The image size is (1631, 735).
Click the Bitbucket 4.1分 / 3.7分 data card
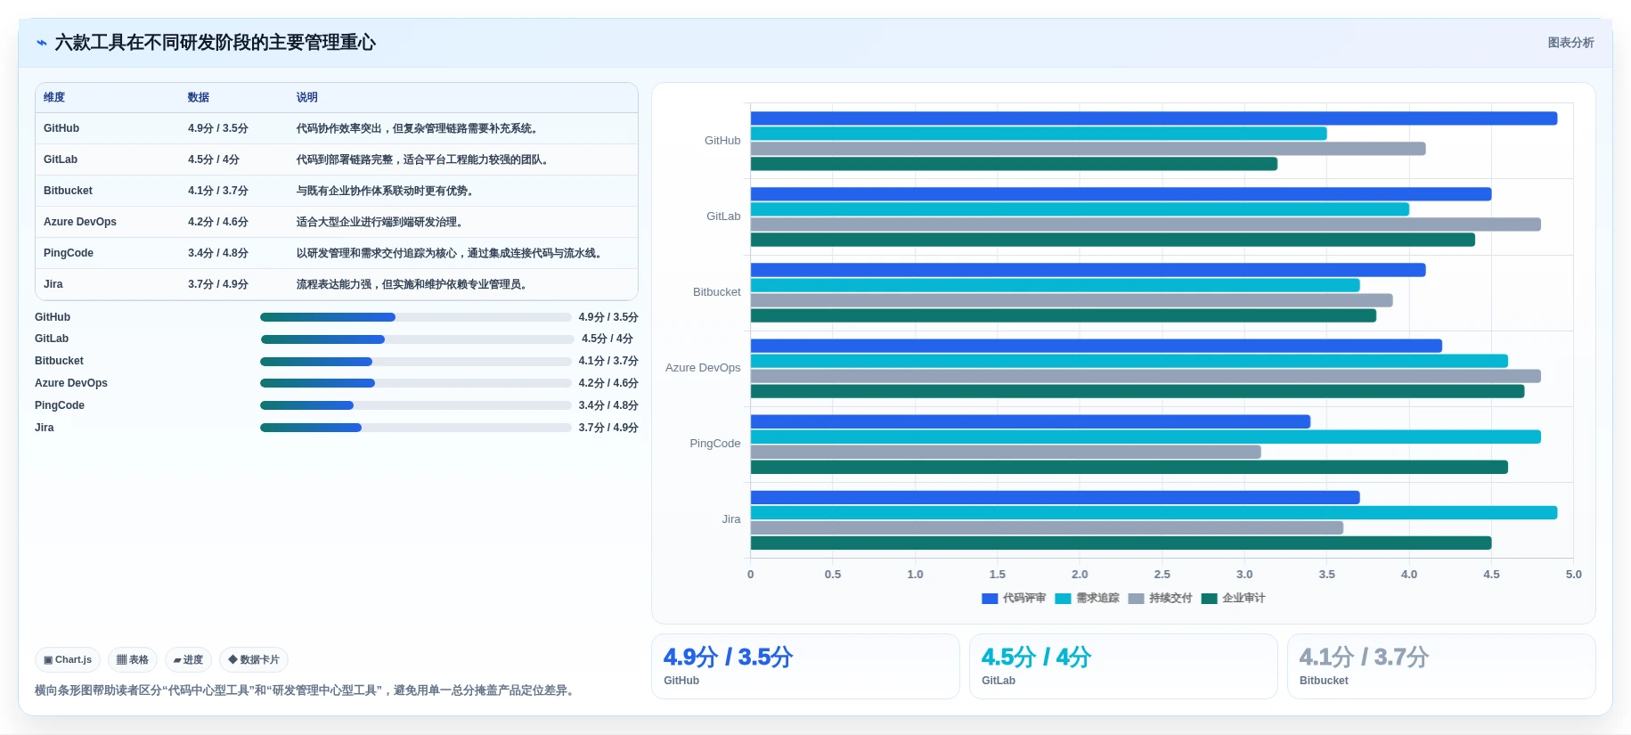point(1441,666)
